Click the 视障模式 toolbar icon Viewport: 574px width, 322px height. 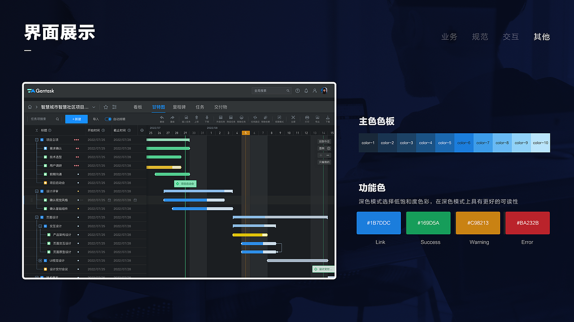click(x=279, y=118)
